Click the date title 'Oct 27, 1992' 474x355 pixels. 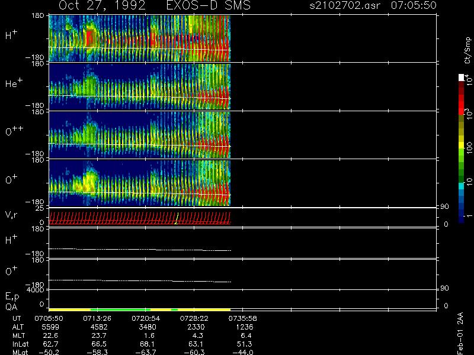(x=102, y=5)
